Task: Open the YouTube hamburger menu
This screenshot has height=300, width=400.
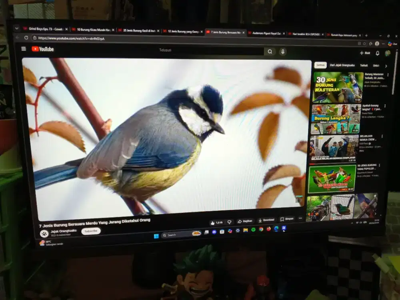Action: point(23,49)
